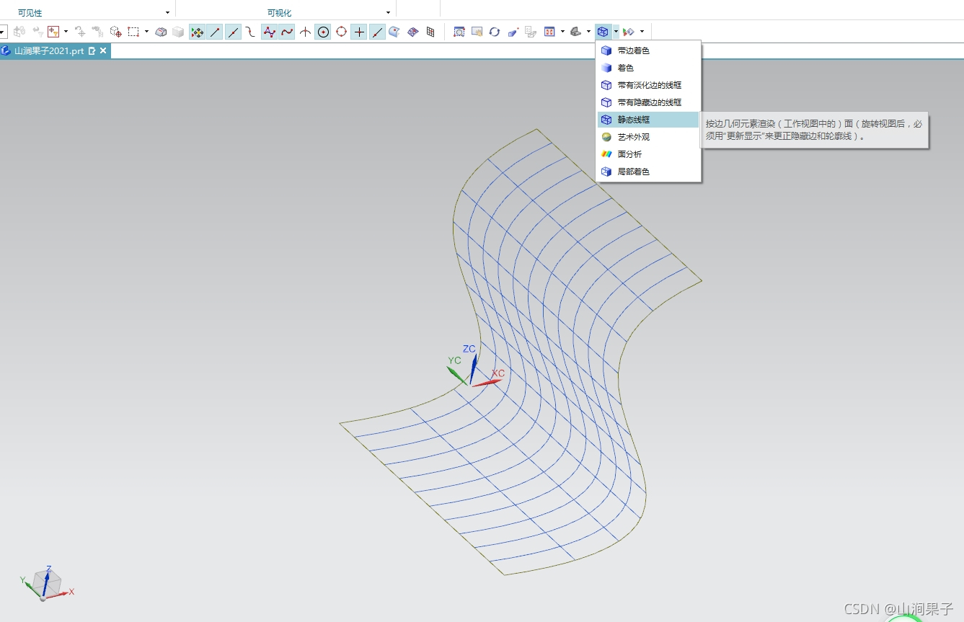The width and height of the screenshot is (964, 622).
Task: Choose 艺术外观 from the menu
Action: click(x=648, y=137)
